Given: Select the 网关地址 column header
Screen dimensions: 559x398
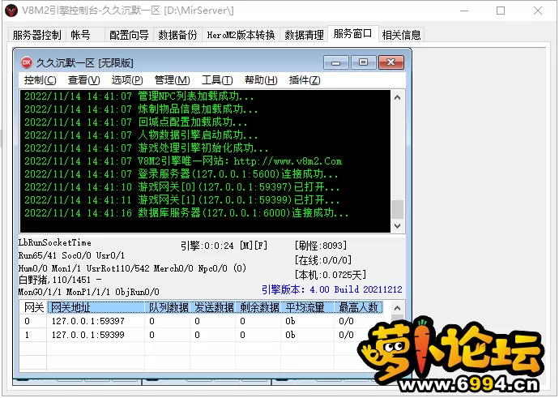Looking at the screenshot, I should click(96, 307).
